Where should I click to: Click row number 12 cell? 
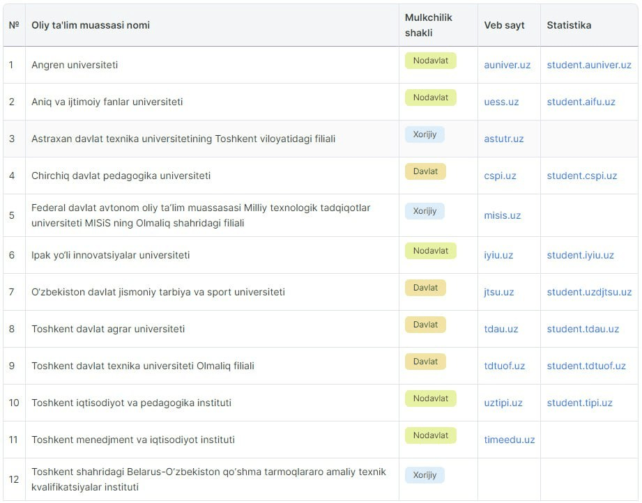(x=14, y=479)
